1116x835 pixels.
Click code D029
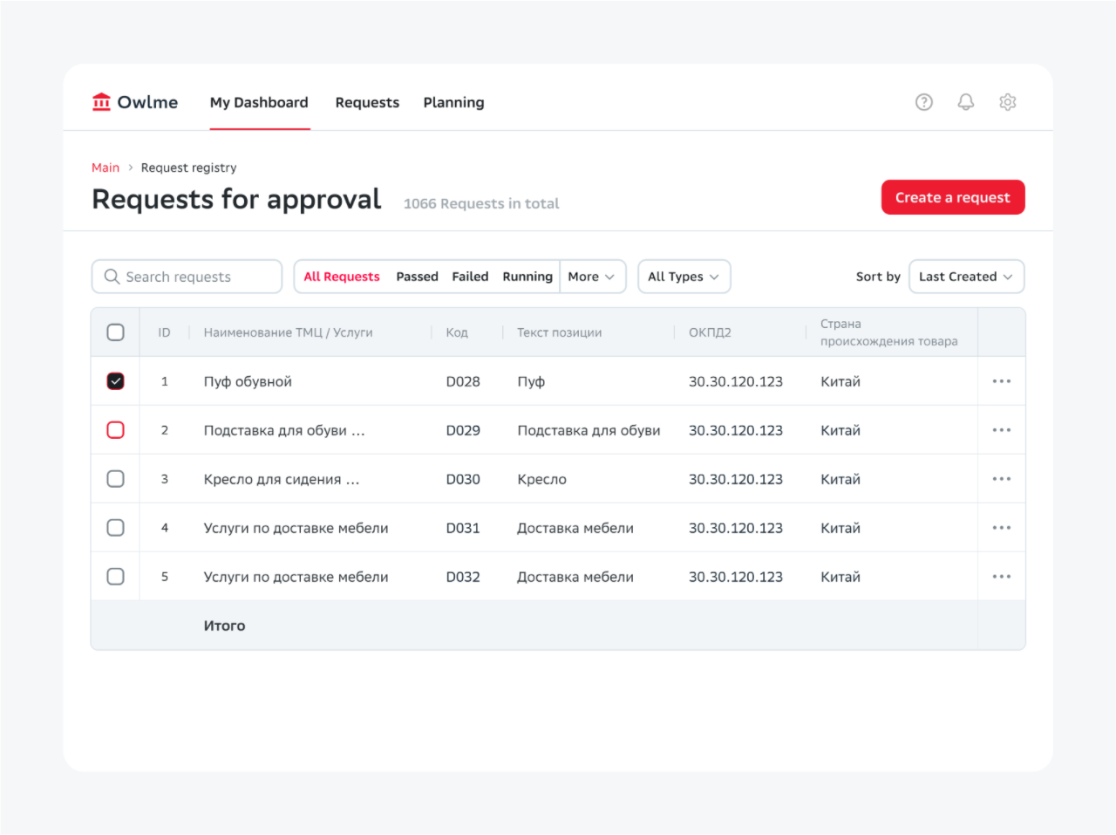pos(463,430)
